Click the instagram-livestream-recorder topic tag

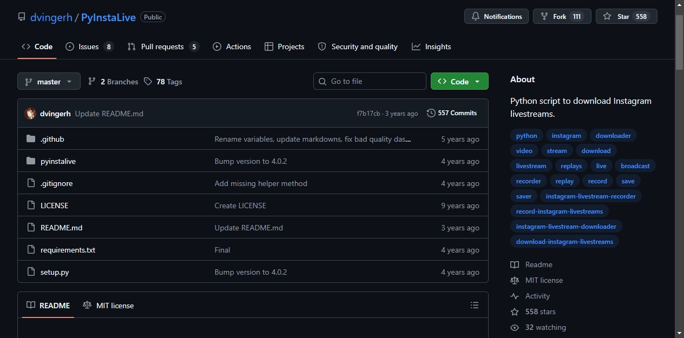click(x=590, y=196)
